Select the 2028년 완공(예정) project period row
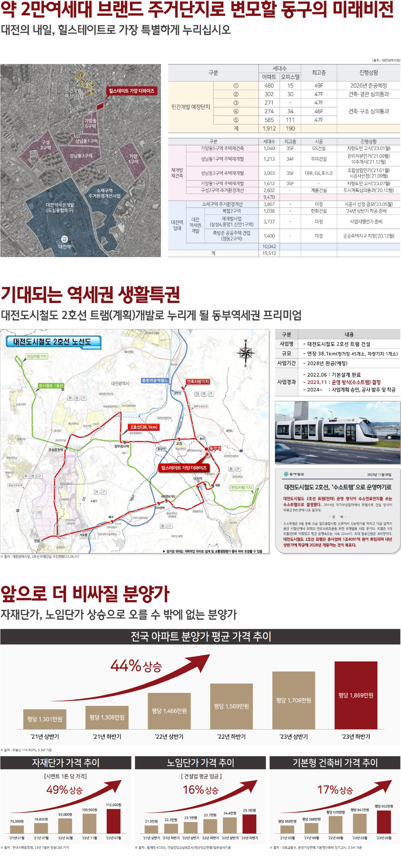 coord(338,363)
